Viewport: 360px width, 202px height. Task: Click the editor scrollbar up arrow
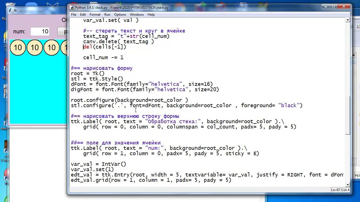pyautogui.click(x=348, y=20)
